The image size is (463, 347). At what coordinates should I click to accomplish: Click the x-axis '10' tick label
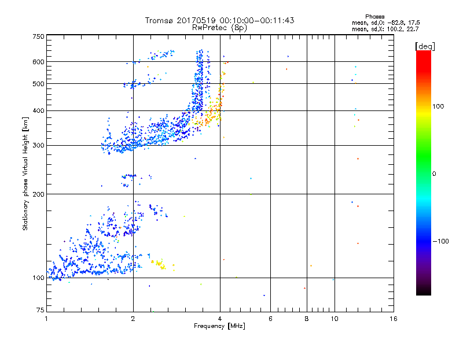click(335, 319)
